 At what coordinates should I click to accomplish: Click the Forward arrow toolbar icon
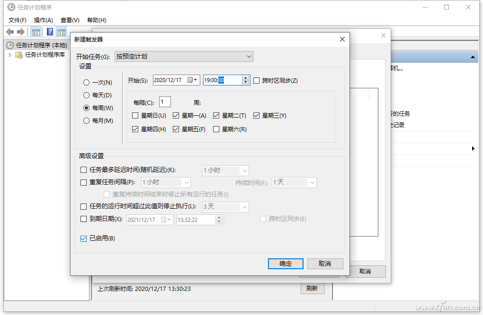[x=21, y=32]
